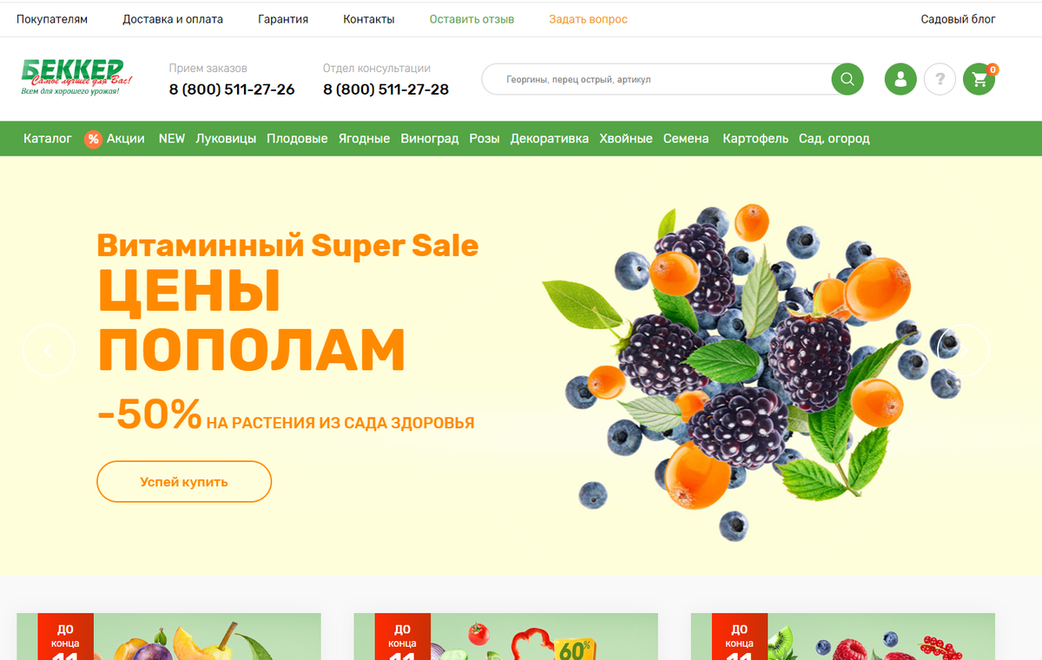The image size is (1042, 660).
Task: Click the Витаминный Super Sale banner image
Action: tap(521, 366)
